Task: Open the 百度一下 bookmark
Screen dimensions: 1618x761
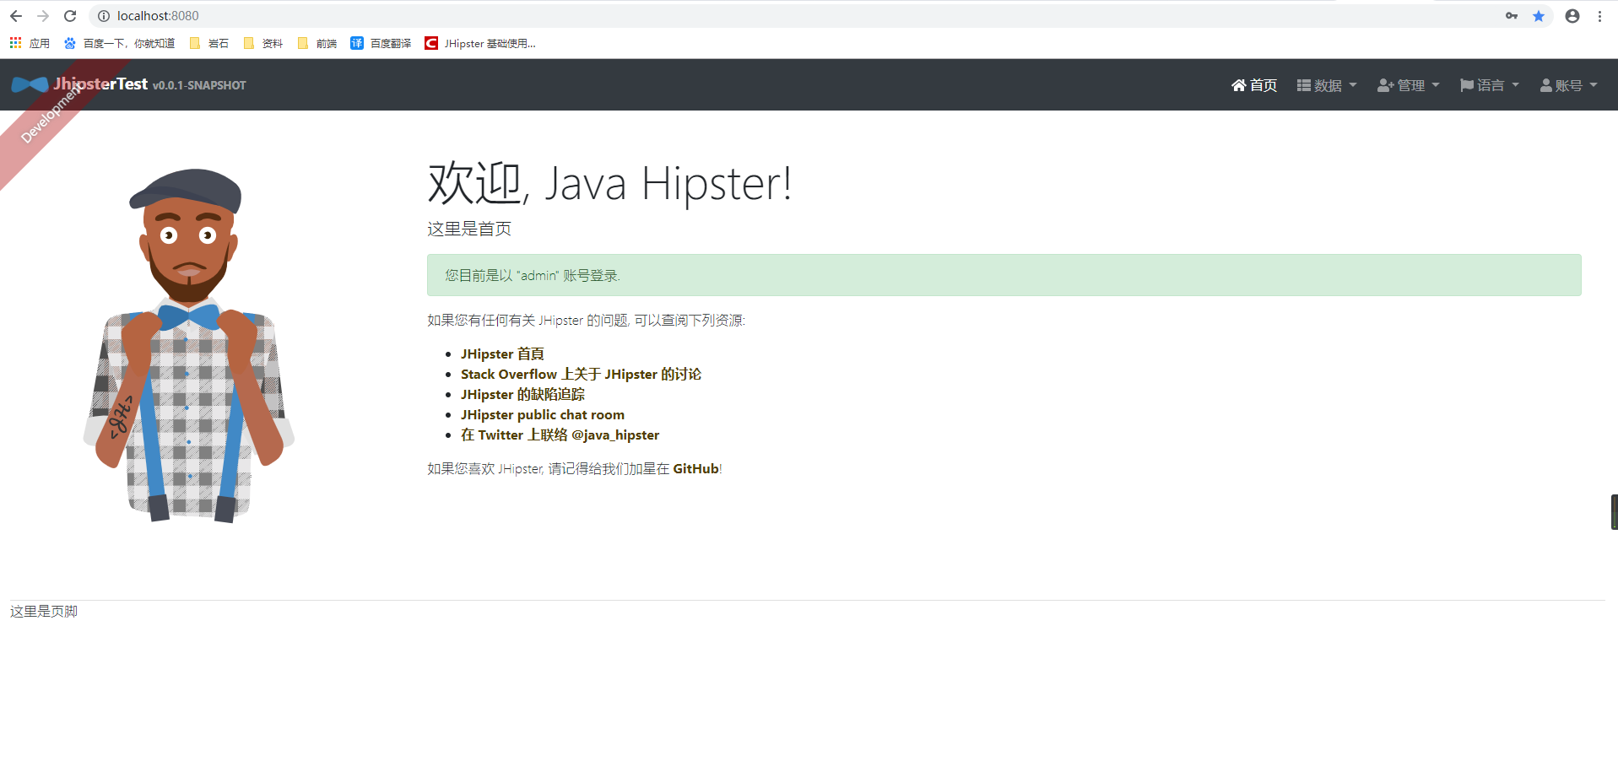Action: [x=119, y=43]
